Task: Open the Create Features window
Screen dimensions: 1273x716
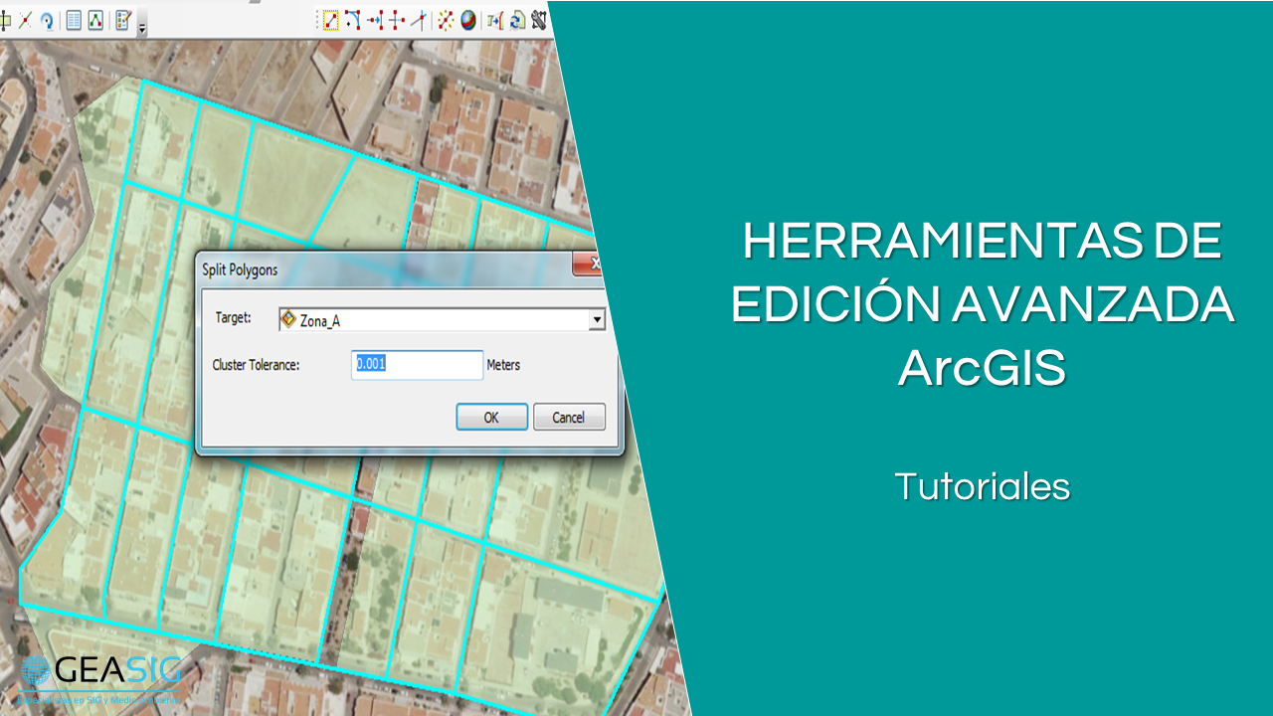Action: 123,20
